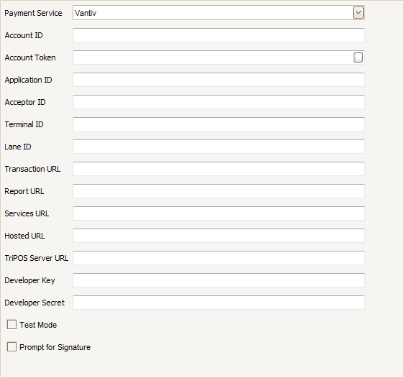The image size is (404, 378).
Task: Enable the Test Mode checkbox
Action: point(12,325)
